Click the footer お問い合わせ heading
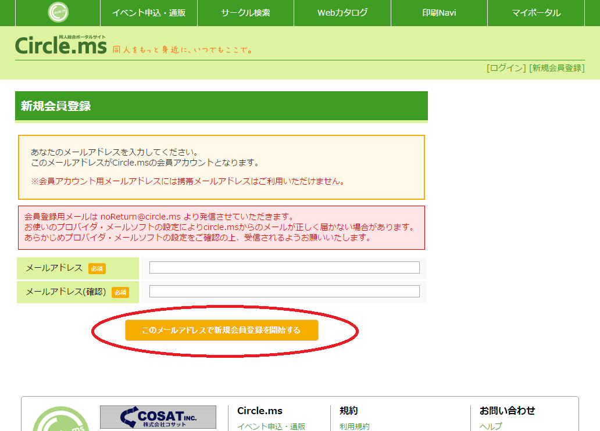 point(508,411)
